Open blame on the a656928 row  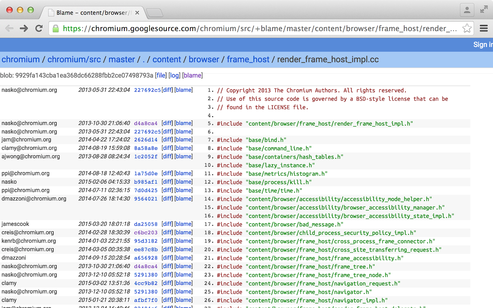(x=184, y=258)
